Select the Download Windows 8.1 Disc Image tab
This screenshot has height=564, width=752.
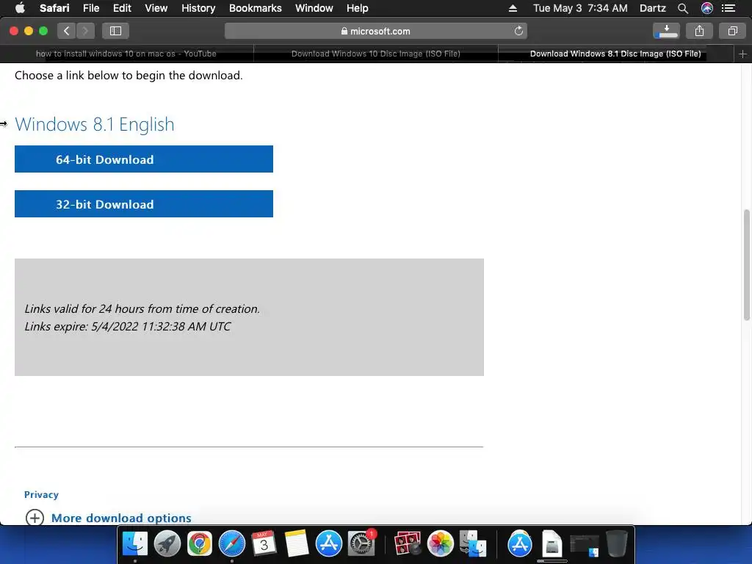point(615,54)
